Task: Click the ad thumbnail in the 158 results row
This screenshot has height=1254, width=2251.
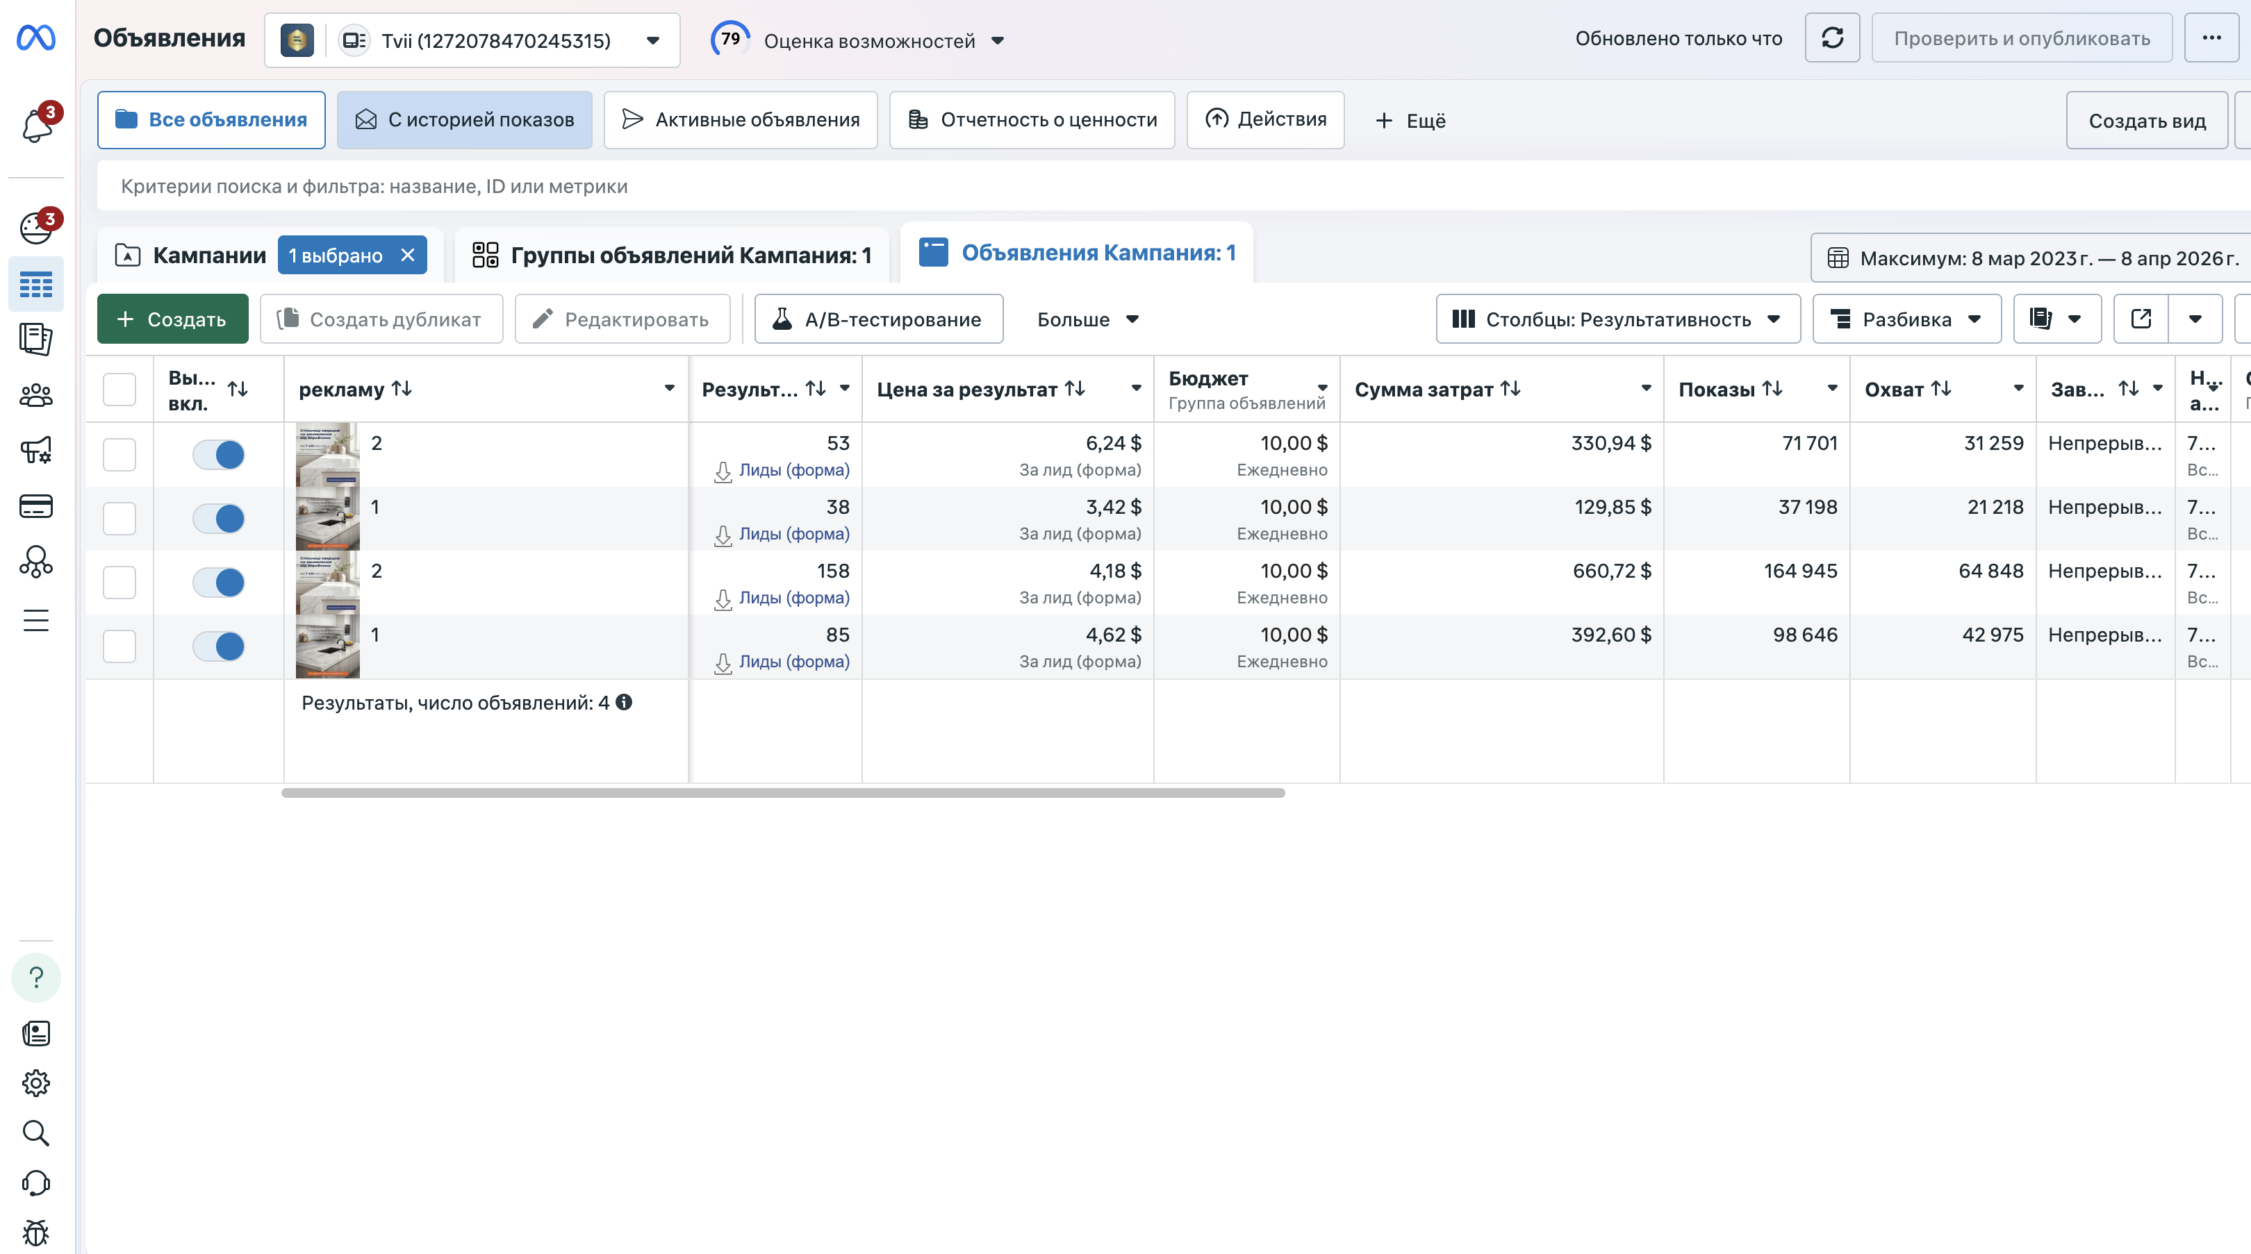Action: [328, 583]
